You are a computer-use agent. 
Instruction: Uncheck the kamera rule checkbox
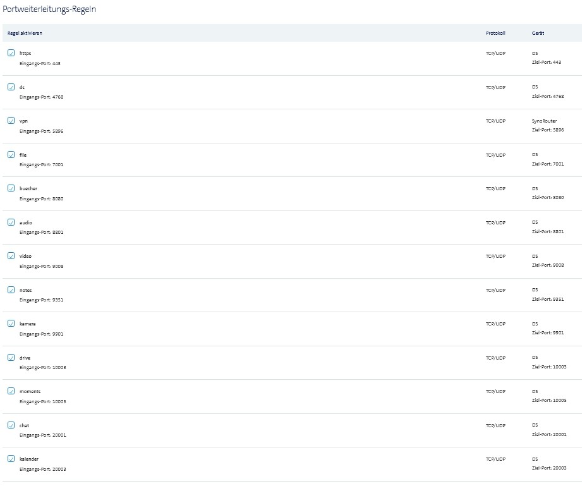point(11,324)
